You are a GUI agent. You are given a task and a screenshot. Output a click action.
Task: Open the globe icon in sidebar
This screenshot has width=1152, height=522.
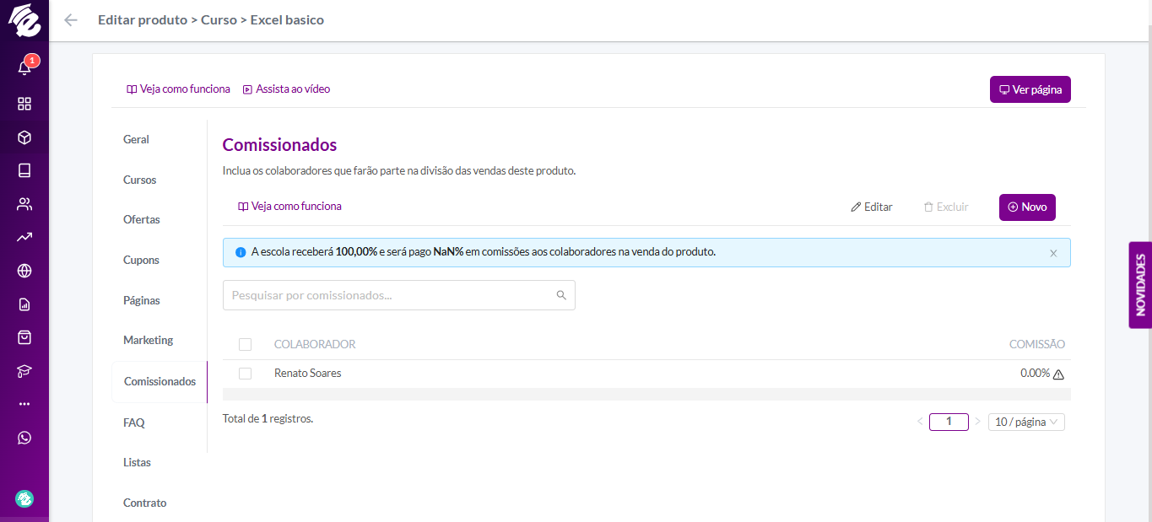(x=24, y=271)
